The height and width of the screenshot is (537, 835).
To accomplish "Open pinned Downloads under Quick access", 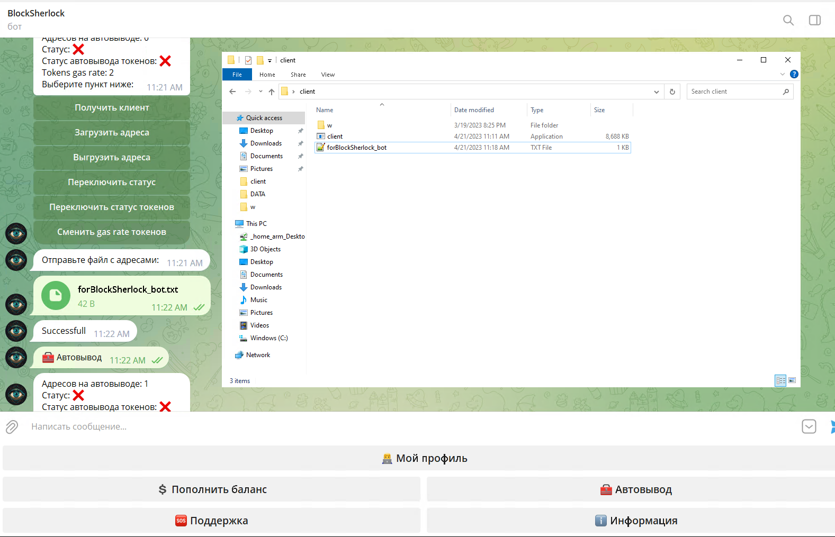I will [266, 143].
